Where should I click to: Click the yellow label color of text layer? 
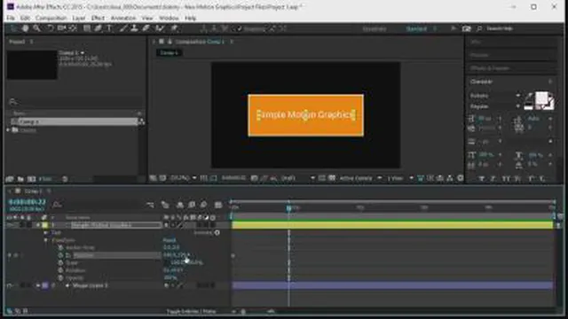click(45, 225)
